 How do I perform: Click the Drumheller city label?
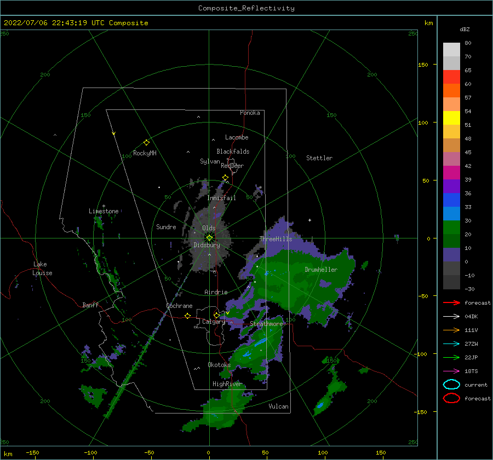pos(321,270)
